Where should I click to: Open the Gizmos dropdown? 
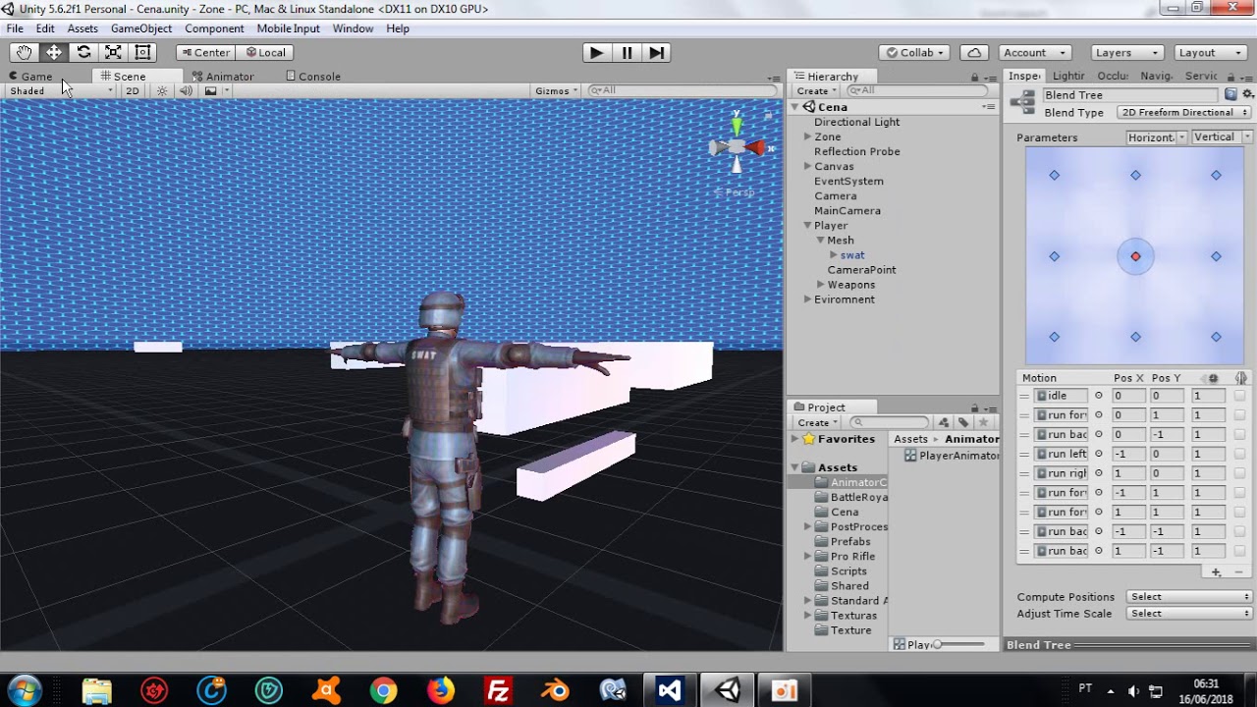[x=556, y=90]
